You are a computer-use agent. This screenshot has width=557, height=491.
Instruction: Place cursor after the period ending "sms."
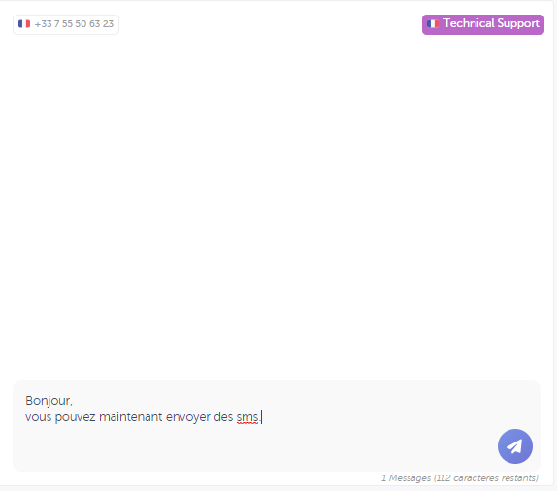[x=261, y=417]
